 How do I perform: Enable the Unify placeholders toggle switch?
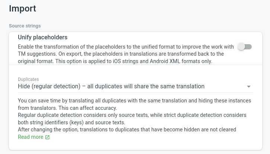click(245, 47)
